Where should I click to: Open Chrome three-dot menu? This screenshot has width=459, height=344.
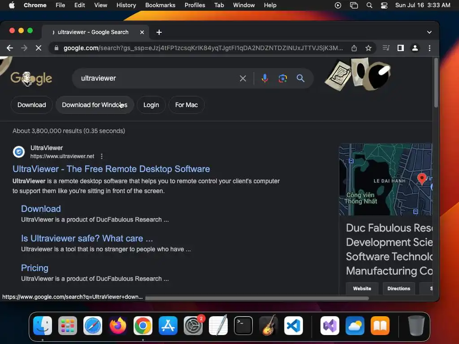pos(429,48)
